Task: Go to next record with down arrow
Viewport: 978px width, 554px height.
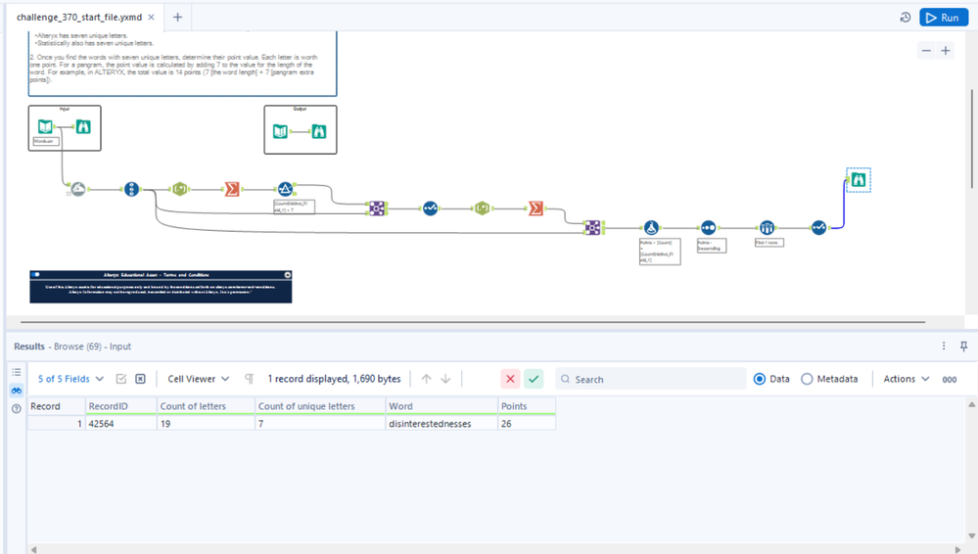Action: pos(445,379)
